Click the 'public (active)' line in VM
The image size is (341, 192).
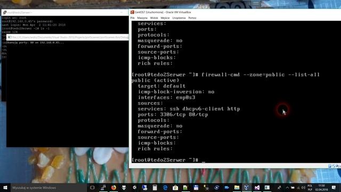[x=155, y=81]
